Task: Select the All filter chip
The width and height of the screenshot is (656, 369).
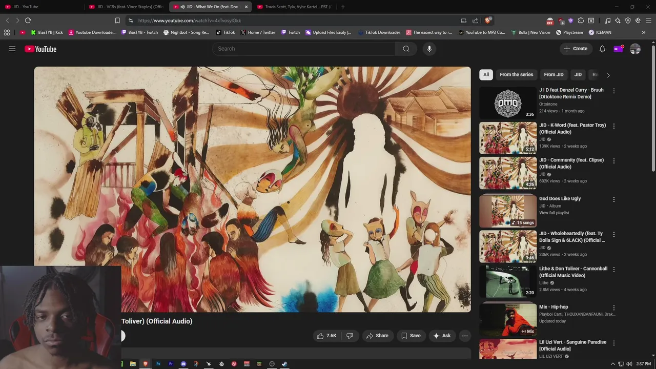Action: coord(486,75)
